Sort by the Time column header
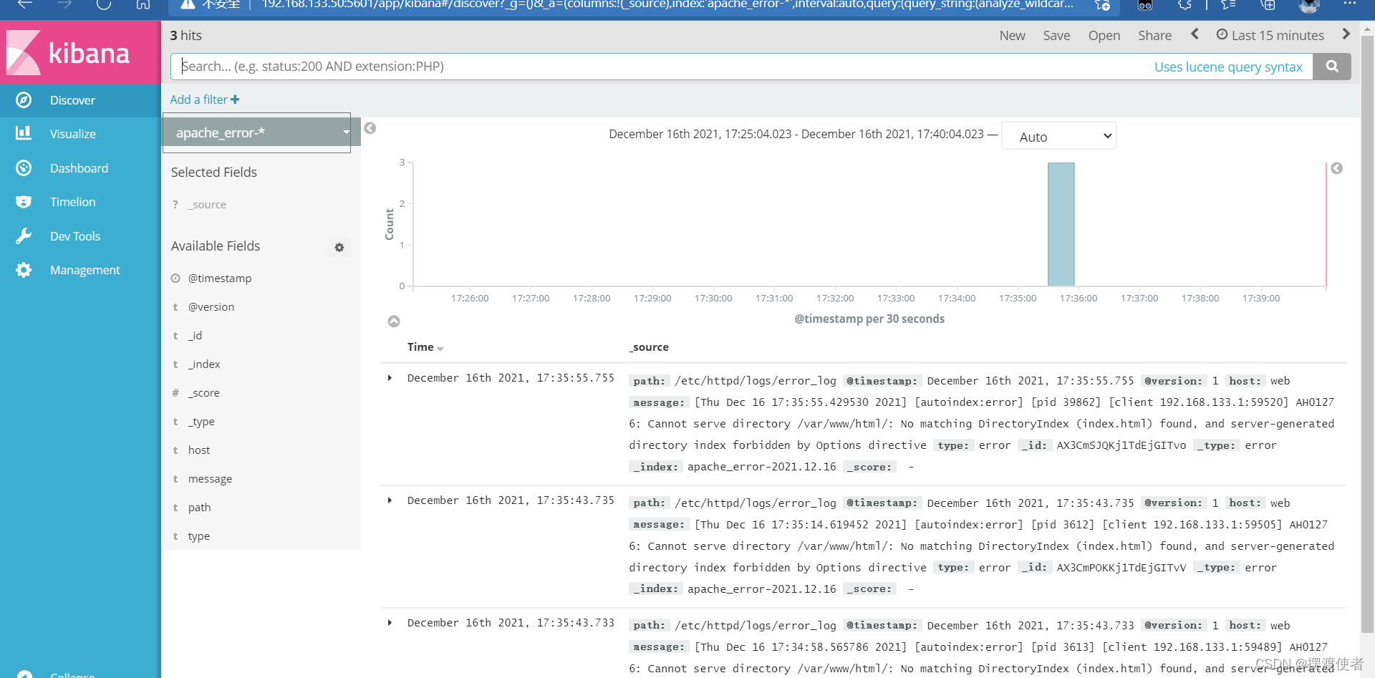1375x678 pixels. [425, 347]
